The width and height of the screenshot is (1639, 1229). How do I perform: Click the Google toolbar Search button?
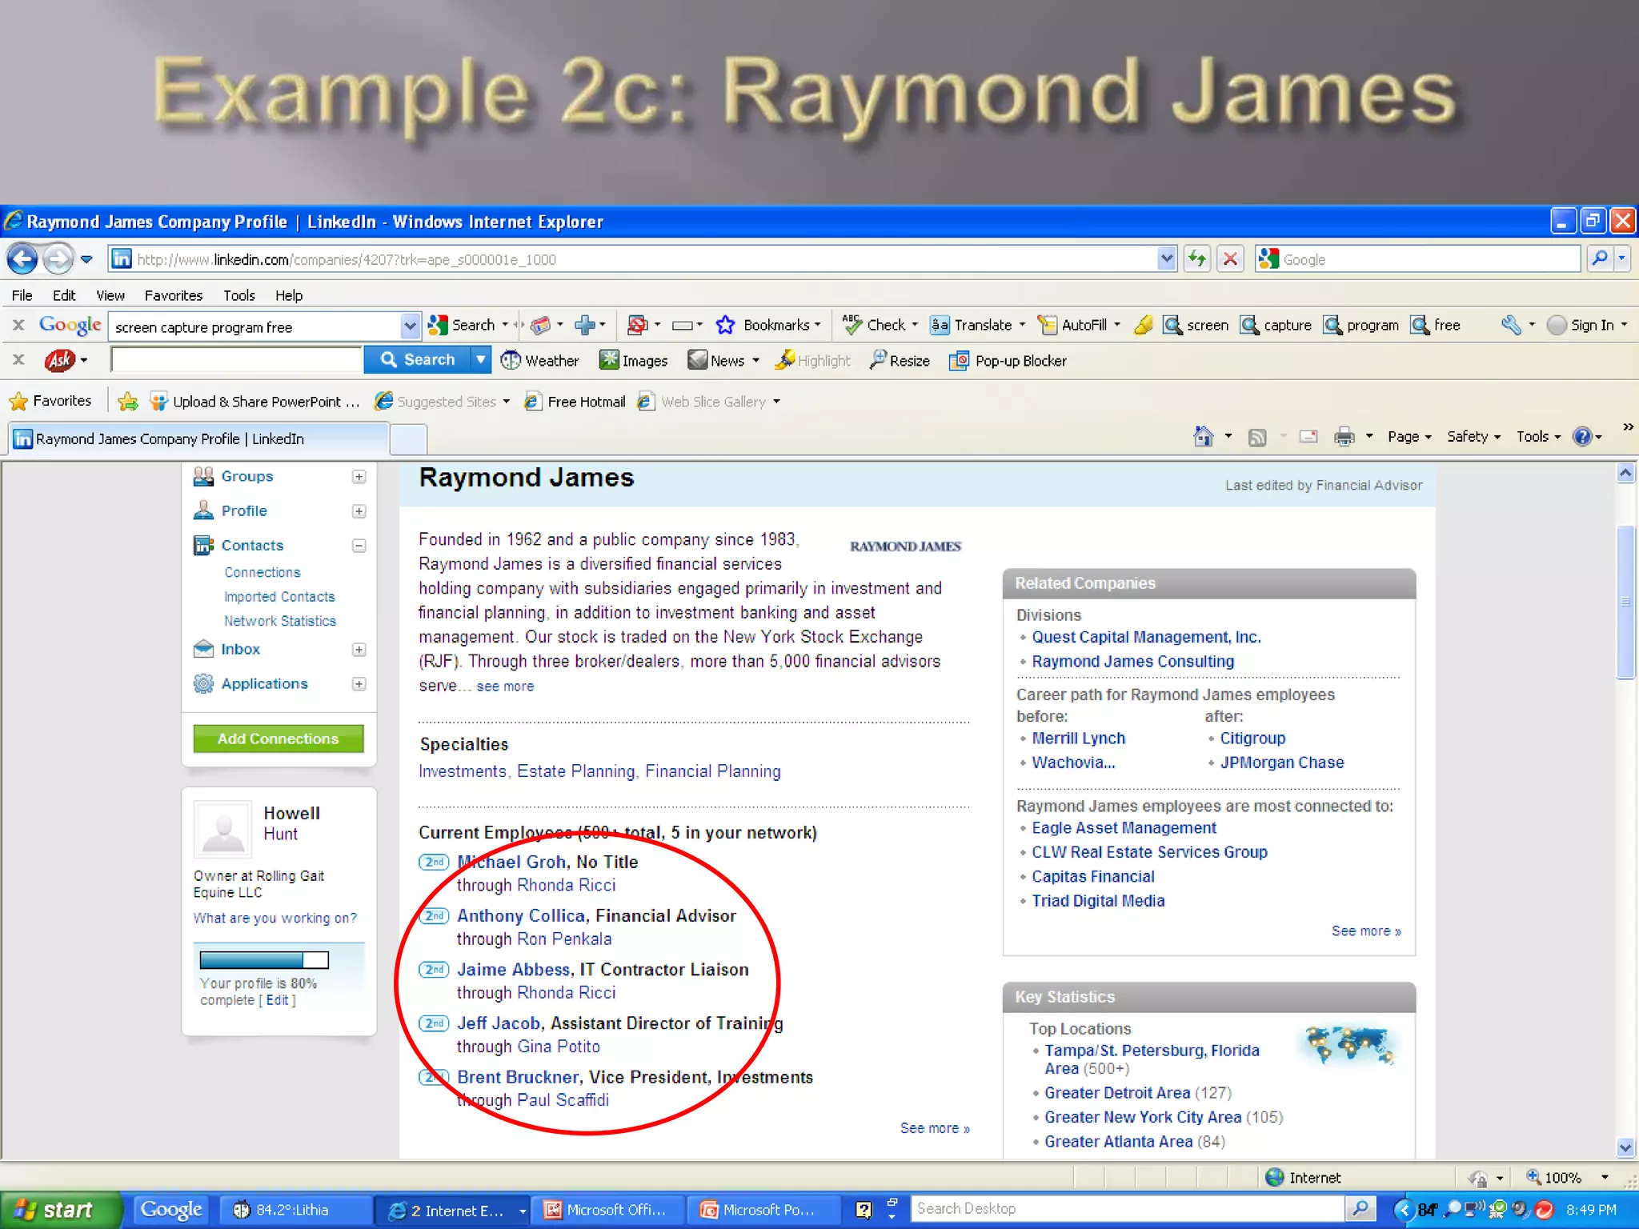point(462,325)
